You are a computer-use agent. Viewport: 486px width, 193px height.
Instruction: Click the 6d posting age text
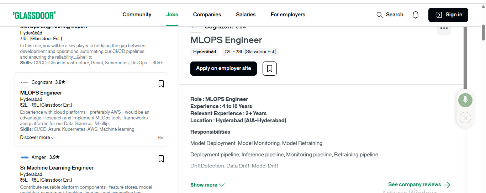[x=161, y=138]
